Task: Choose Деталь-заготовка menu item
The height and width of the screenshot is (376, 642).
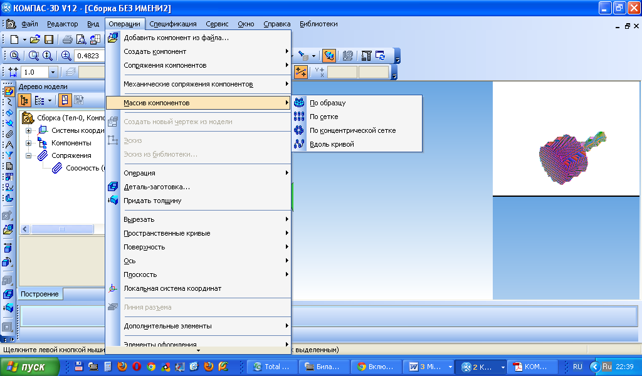Action: point(198,187)
